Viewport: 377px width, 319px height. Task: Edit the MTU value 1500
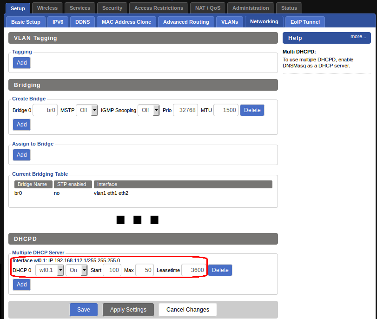coord(226,110)
